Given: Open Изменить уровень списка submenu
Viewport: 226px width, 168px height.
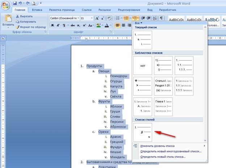Looking at the screenshot, I should pos(170,146).
